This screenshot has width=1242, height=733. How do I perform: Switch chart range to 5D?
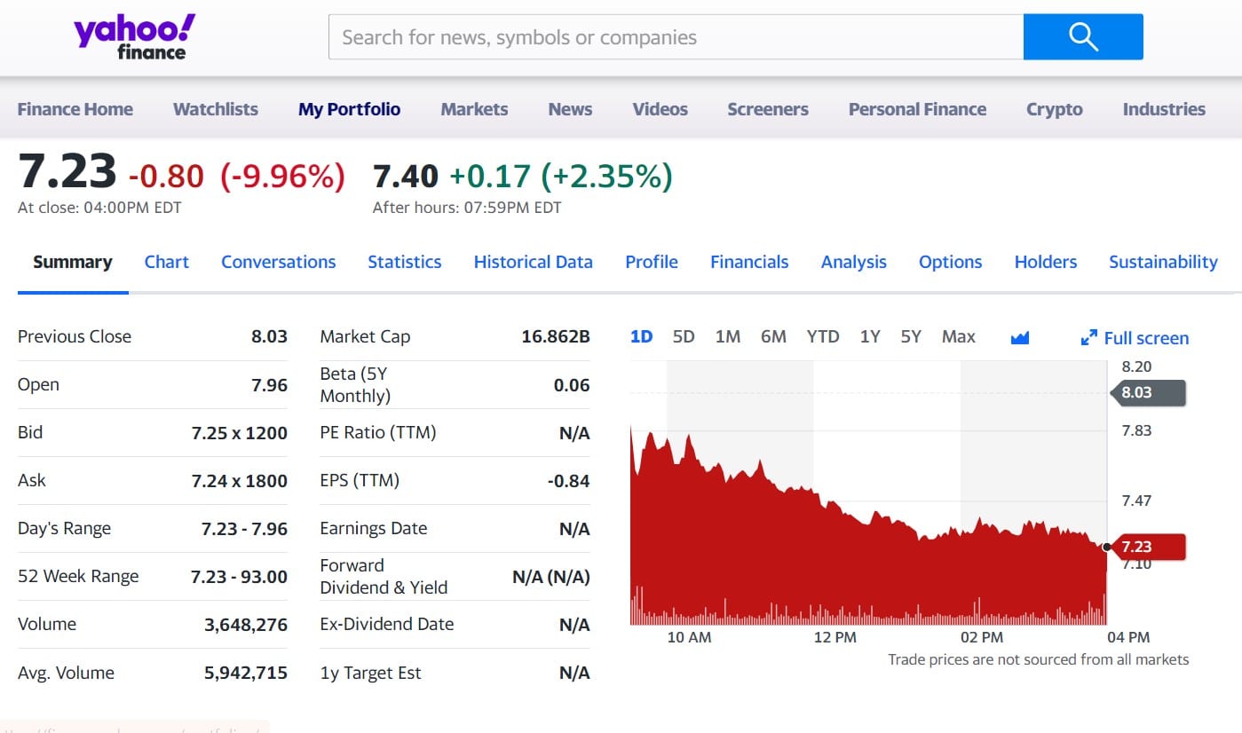pyautogui.click(x=684, y=337)
